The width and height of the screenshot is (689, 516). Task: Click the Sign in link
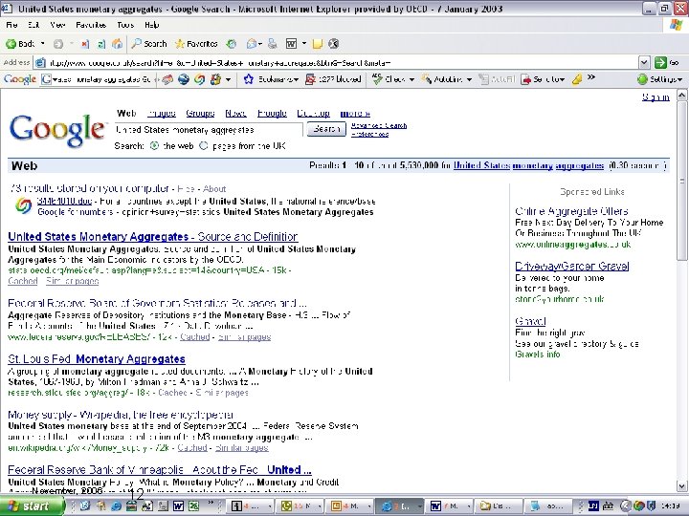[x=656, y=97]
